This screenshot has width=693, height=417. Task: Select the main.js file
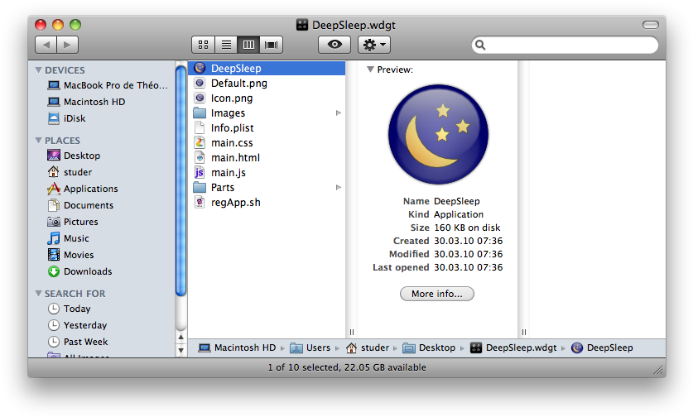pos(228,173)
